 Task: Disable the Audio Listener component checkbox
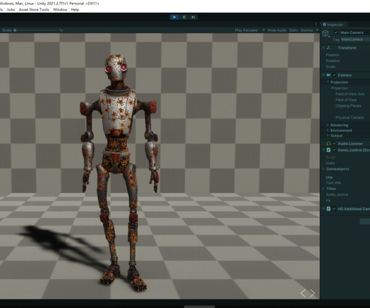click(x=334, y=143)
